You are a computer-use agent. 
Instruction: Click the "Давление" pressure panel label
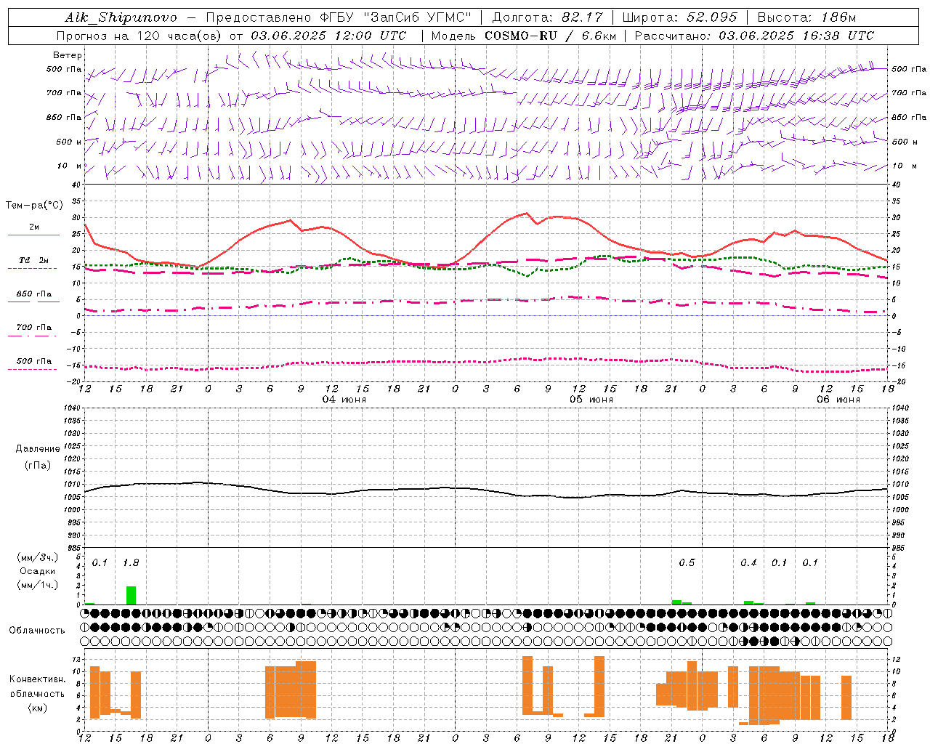pyautogui.click(x=38, y=449)
